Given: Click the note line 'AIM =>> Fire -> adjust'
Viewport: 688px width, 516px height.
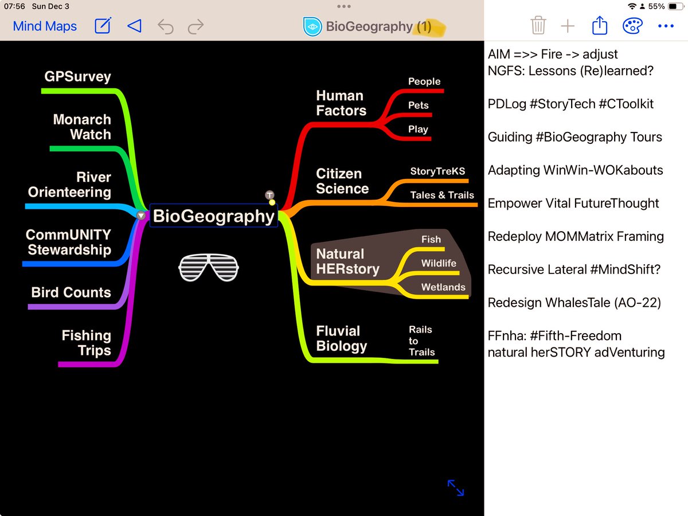Looking at the screenshot, I should point(553,54).
